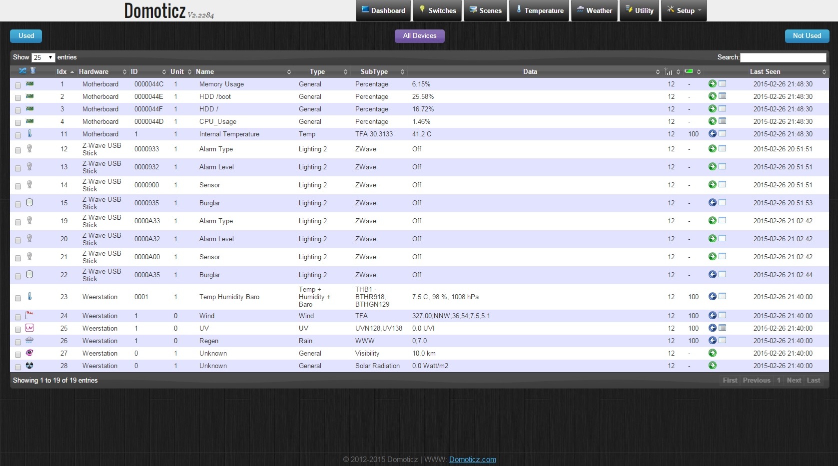This screenshot has height=466, width=838.
Task: Check the Memory Usage row checkbox
Action: point(18,85)
